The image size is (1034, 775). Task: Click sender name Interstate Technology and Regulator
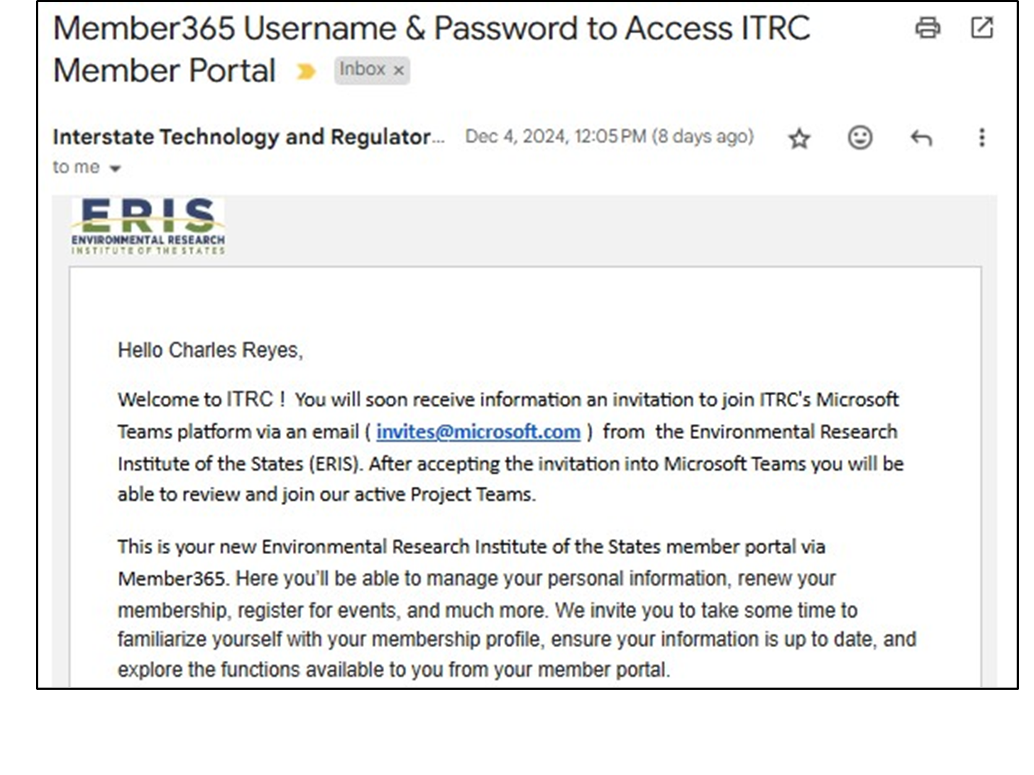[x=248, y=137]
